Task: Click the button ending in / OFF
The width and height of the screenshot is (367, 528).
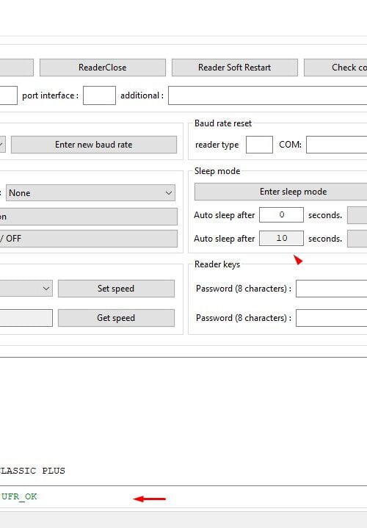Action: pos(89,239)
